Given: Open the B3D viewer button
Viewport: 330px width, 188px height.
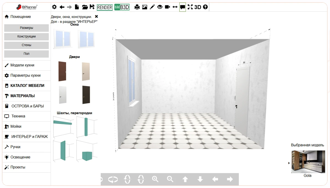Looking at the screenshot, I should coord(122,7).
